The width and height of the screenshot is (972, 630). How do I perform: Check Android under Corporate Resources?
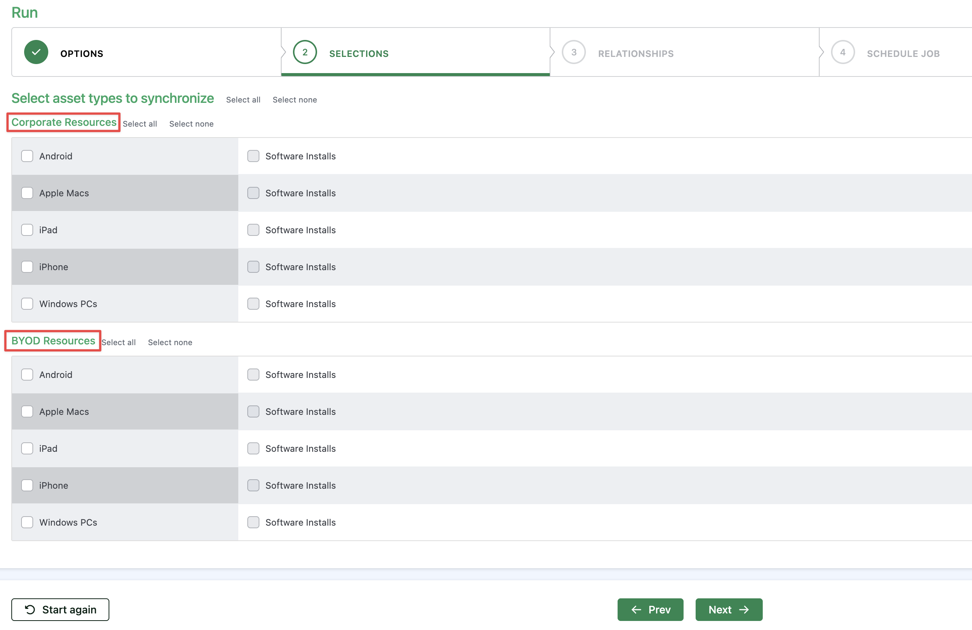pyautogui.click(x=27, y=156)
